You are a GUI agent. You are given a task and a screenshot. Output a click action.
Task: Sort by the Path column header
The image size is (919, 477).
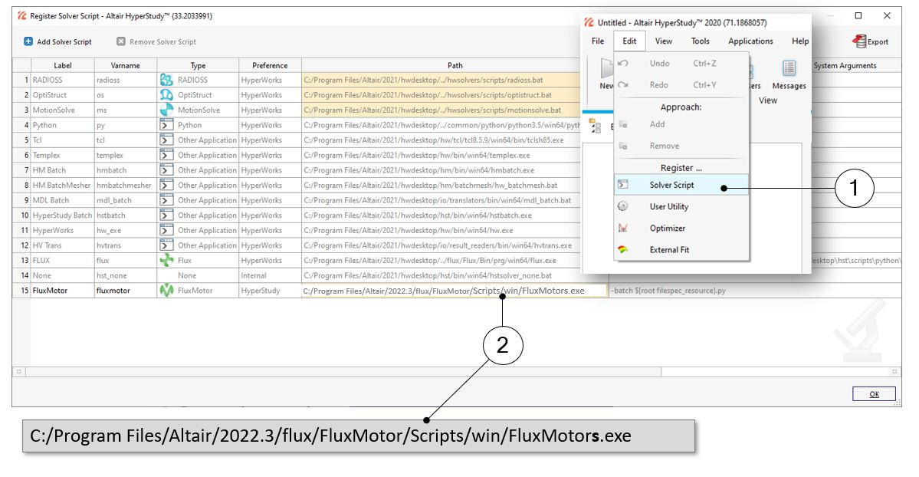click(x=455, y=65)
